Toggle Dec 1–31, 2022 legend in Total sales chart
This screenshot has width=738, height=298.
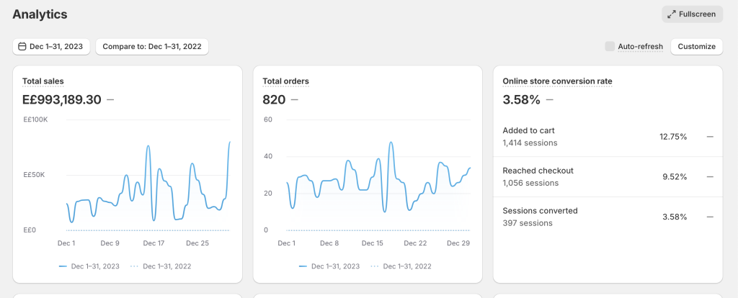[x=160, y=266]
